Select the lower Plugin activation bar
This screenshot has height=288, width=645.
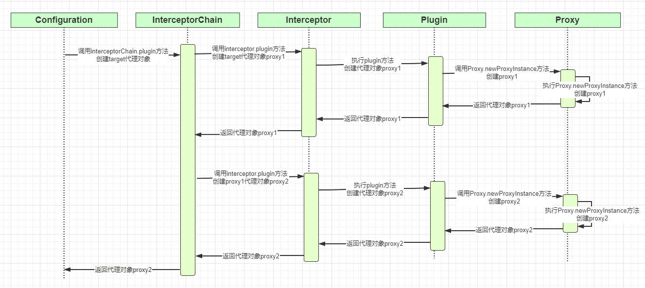click(437, 216)
